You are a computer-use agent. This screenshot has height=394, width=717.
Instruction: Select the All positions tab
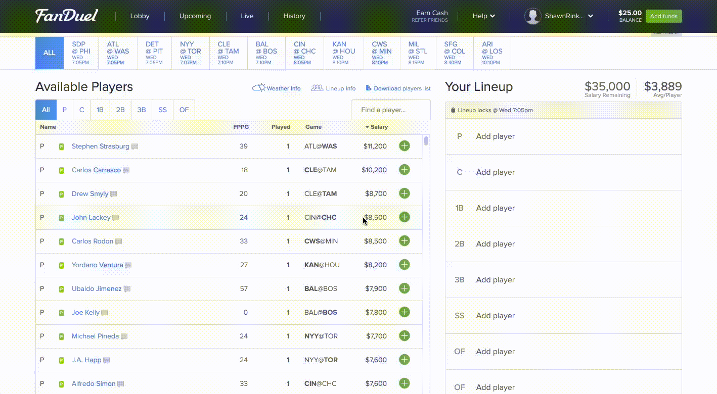[46, 110]
